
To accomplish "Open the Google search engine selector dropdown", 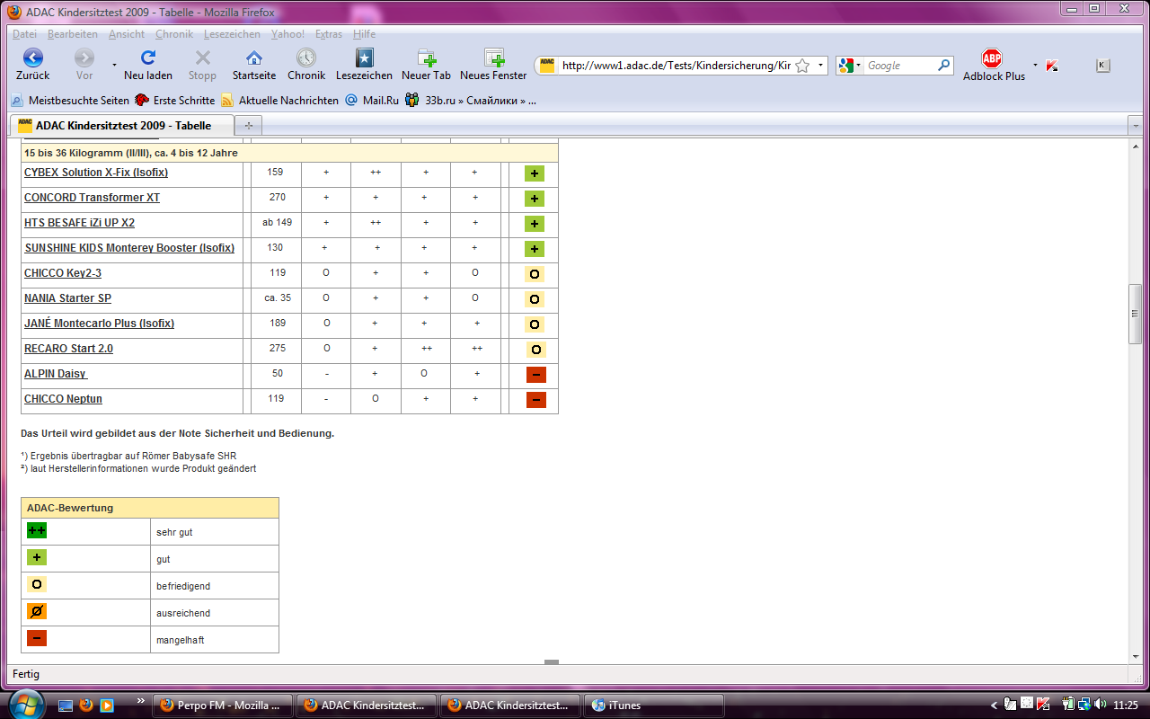I will click(858, 66).
